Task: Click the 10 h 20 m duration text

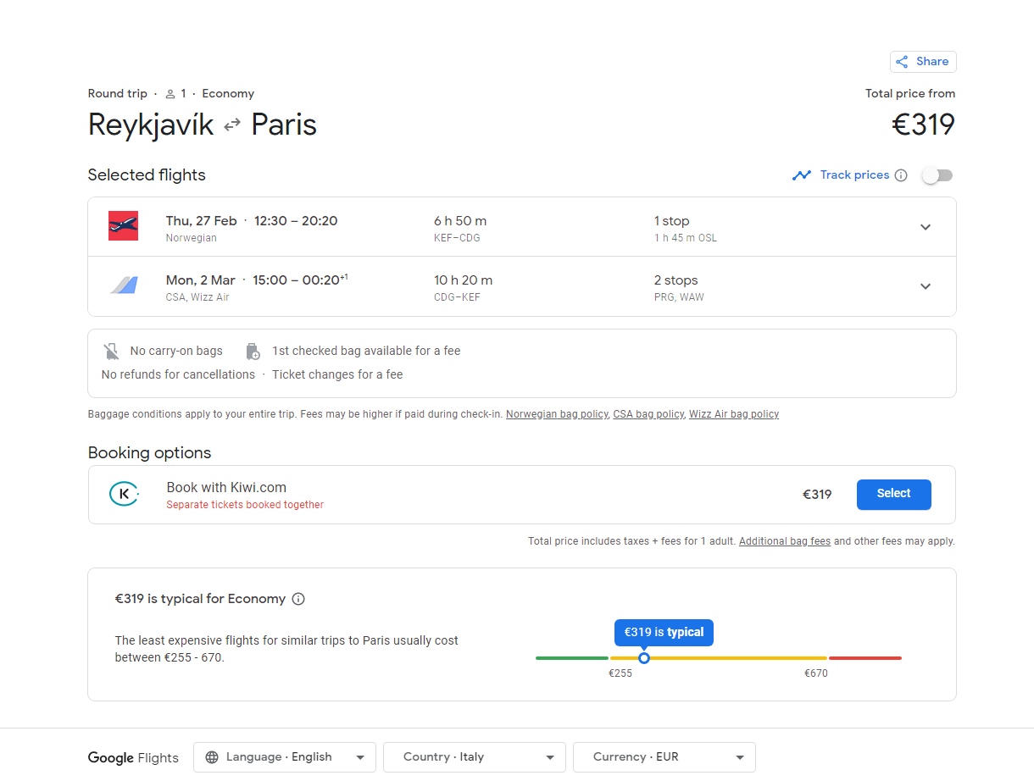Action: (464, 280)
